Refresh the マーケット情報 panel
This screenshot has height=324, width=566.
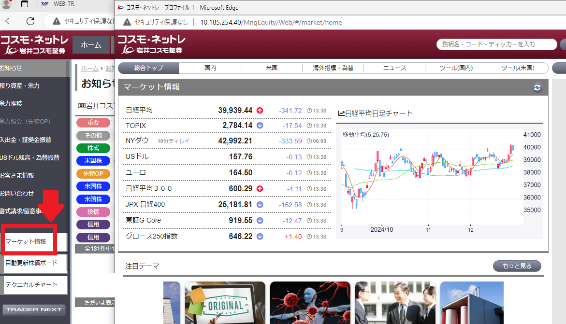click(537, 87)
